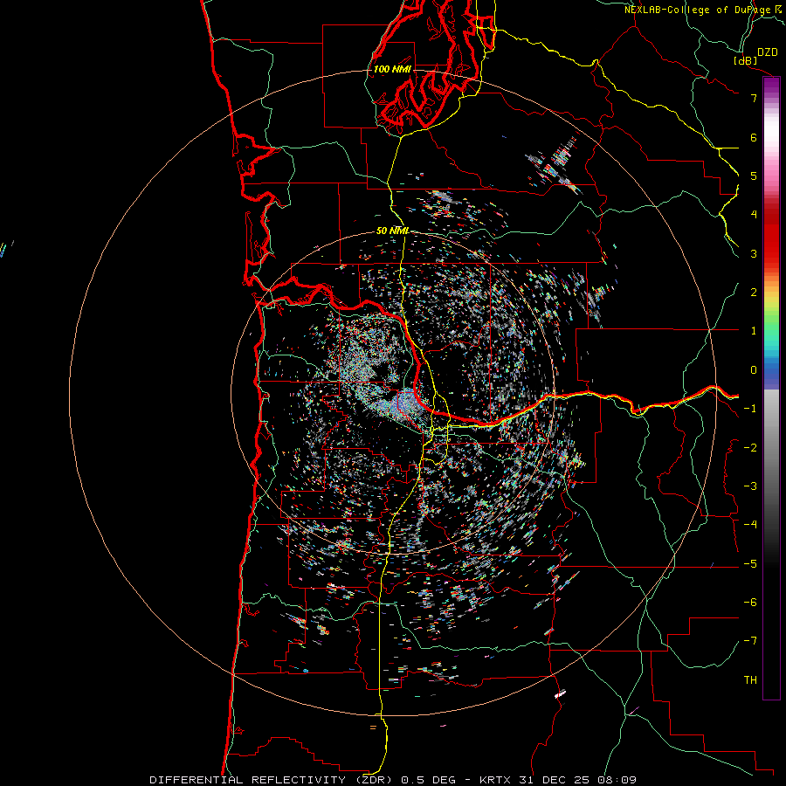
Task: Click the 0.5 DEG elevation text
Action: click(428, 780)
